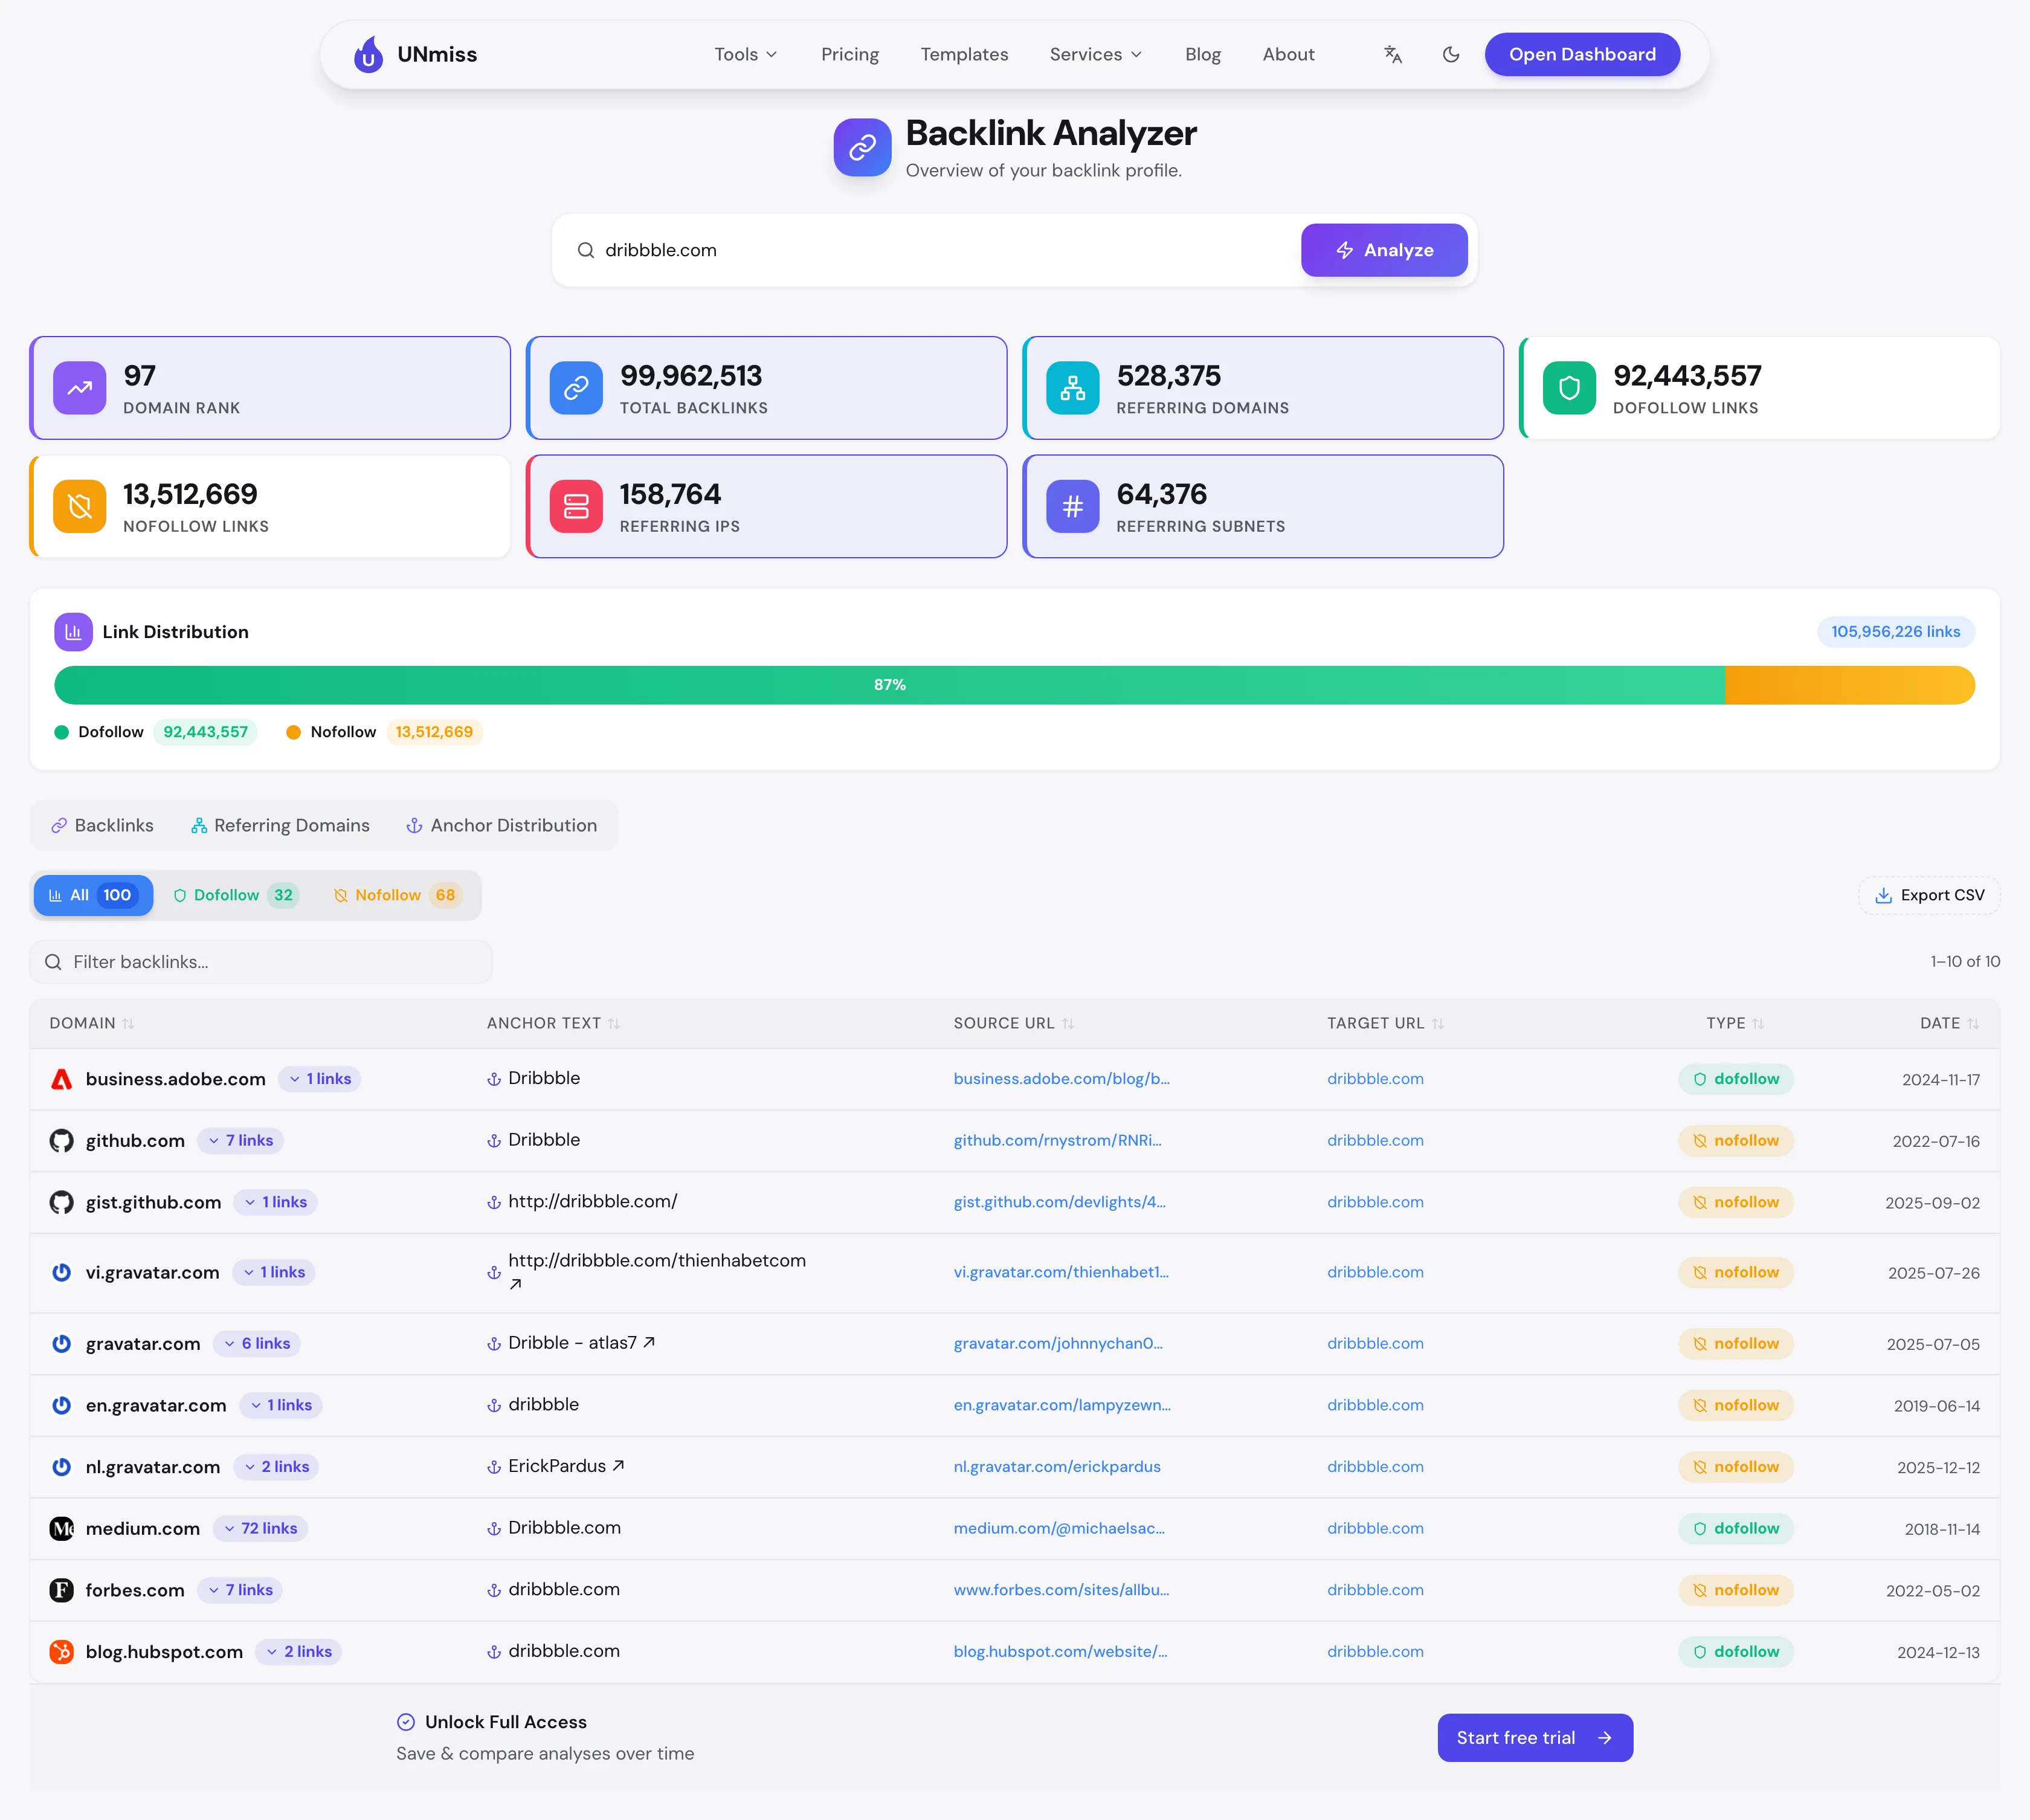Select the Nofollow 68 filter

point(397,895)
